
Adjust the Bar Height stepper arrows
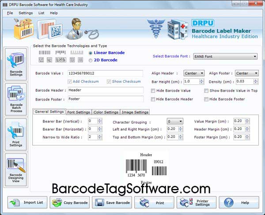[201, 81]
